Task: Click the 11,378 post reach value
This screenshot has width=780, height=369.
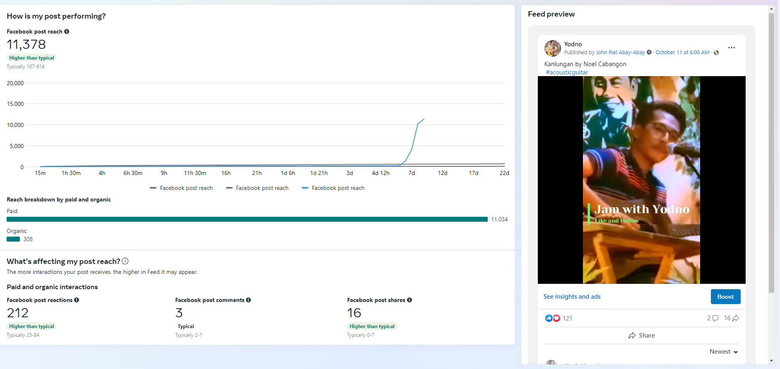Action: 26,44
